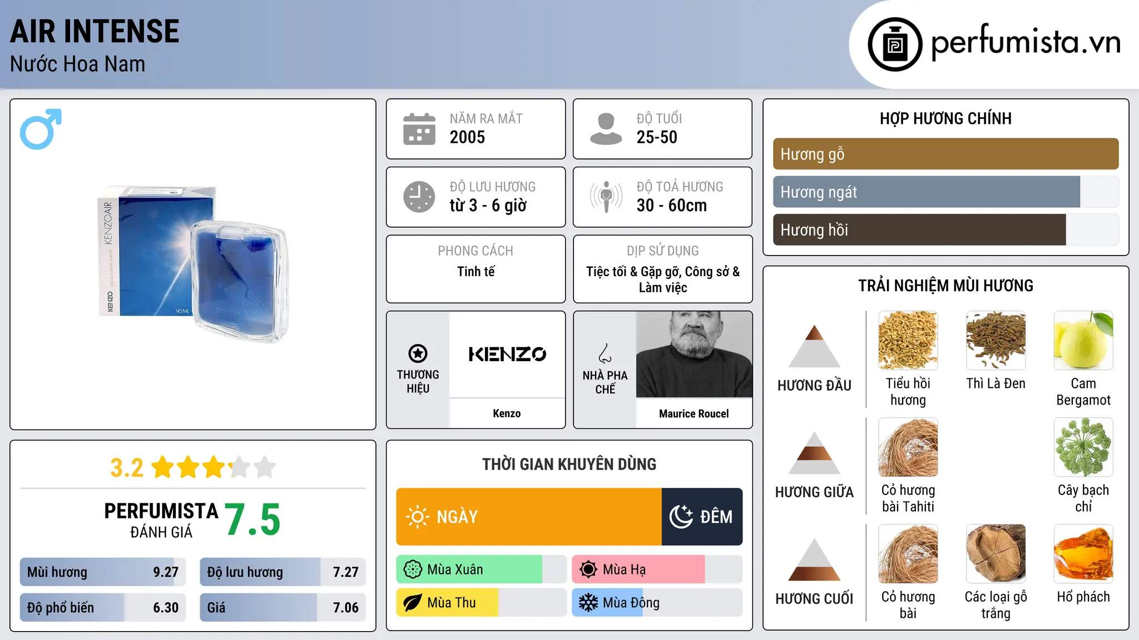This screenshot has width=1139, height=640.
Task: Click the leaf icon beside Mùa Thu
Action: (413, 603)
